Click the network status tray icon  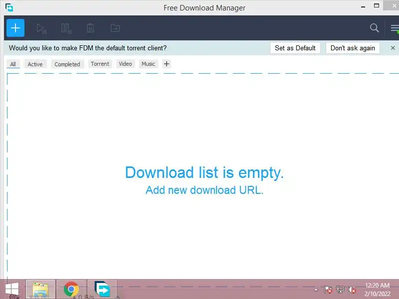click(x=340, y=290)
